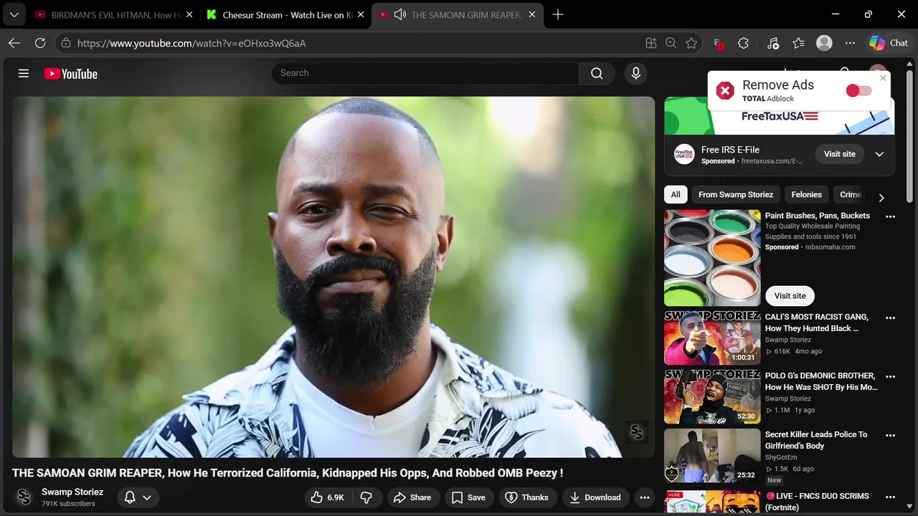Click the FreeTaxUSA banner image
Image resolution: width=918 pixels, height=516 pixels.
coord(780,116)
